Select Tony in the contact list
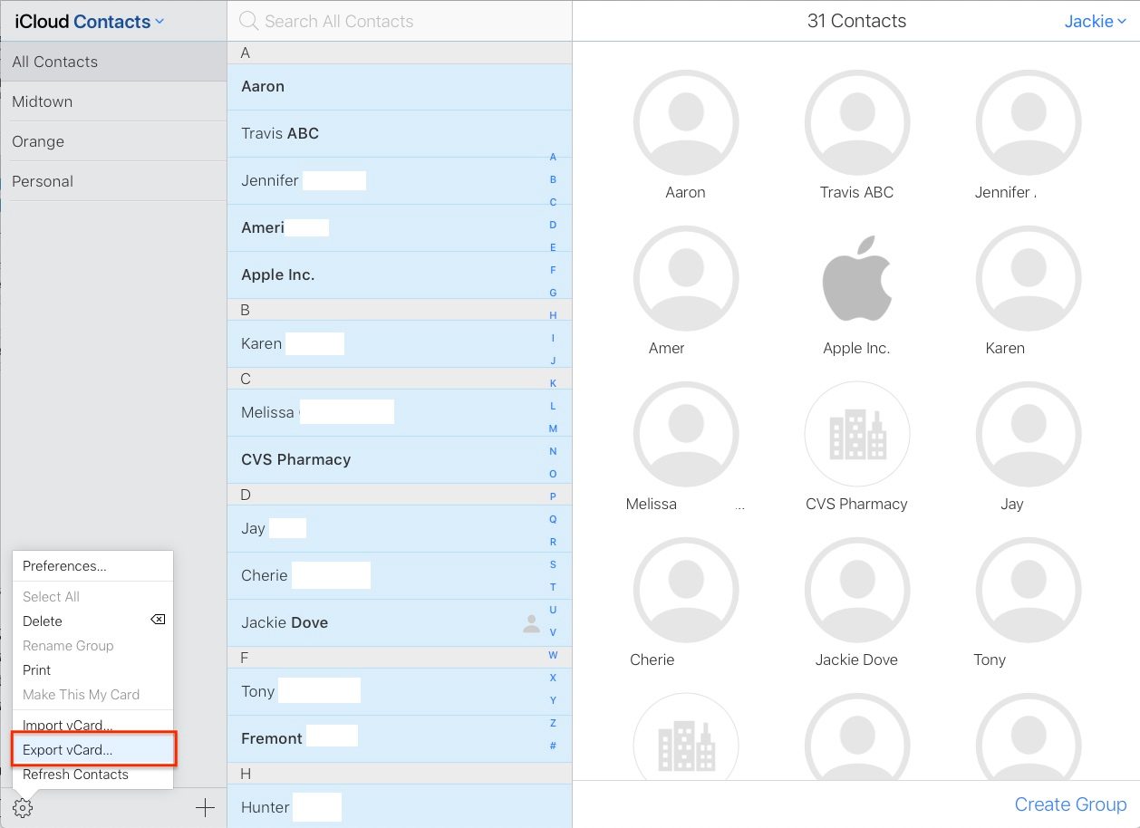This screenshot has width=1140, height=828. click(400, 692)
